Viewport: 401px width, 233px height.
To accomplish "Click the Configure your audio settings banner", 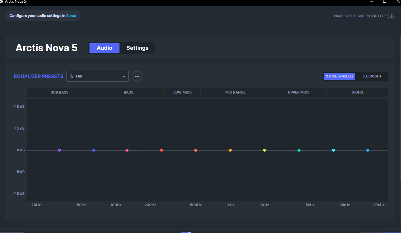I will (43, 16).
